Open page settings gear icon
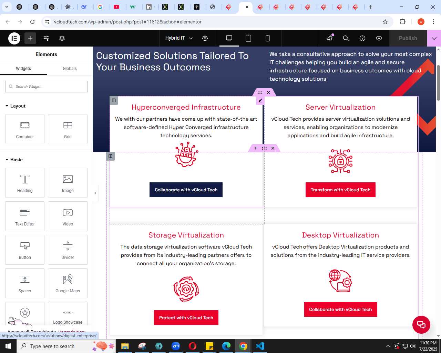Viewport: 441px width, 353px height. [205, 38]
